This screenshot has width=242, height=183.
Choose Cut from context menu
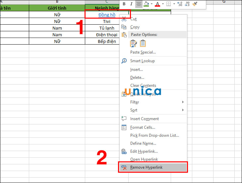click(x=133, y=19)
